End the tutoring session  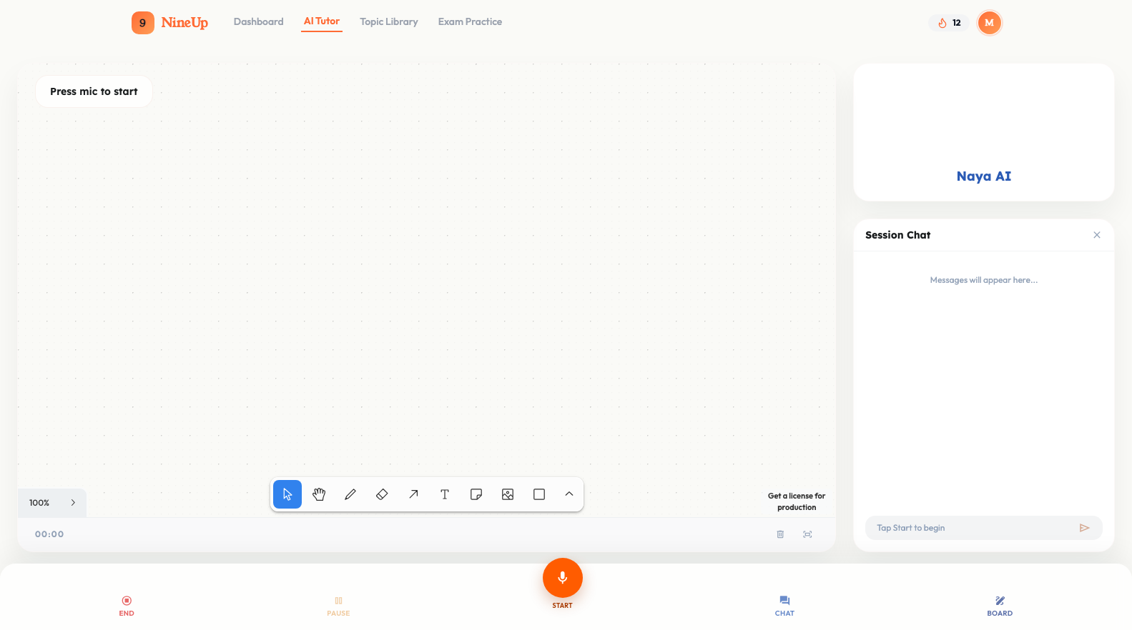click(x=127, y=605)
